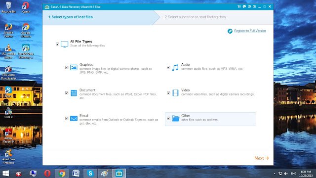
Task: Show hidden tray icons arrow
Action: (275, 174)
